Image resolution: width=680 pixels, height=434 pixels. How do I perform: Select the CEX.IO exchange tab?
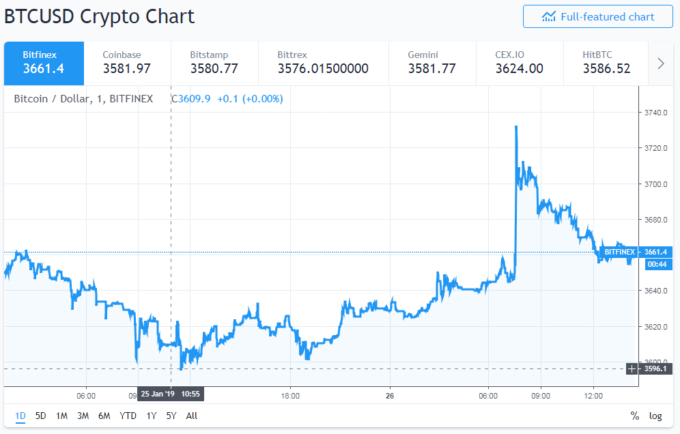520,63
